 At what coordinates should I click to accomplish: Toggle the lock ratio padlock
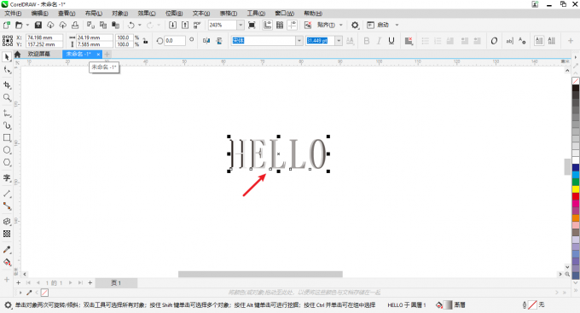145,41
